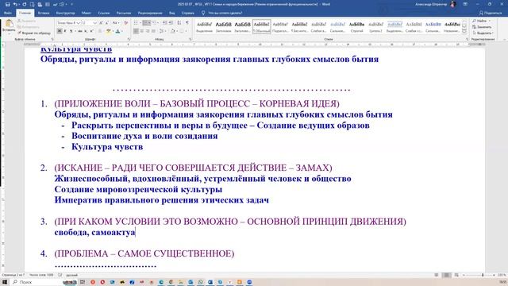Screen dimensions: 508x286
Task: Switch to the Ссылки tab
Action: (104, 13)
